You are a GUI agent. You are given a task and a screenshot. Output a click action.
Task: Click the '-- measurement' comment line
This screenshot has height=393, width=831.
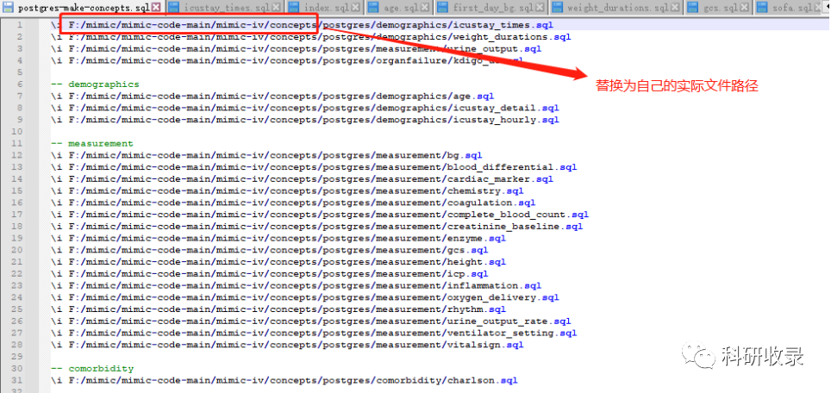tap(92, 144)
